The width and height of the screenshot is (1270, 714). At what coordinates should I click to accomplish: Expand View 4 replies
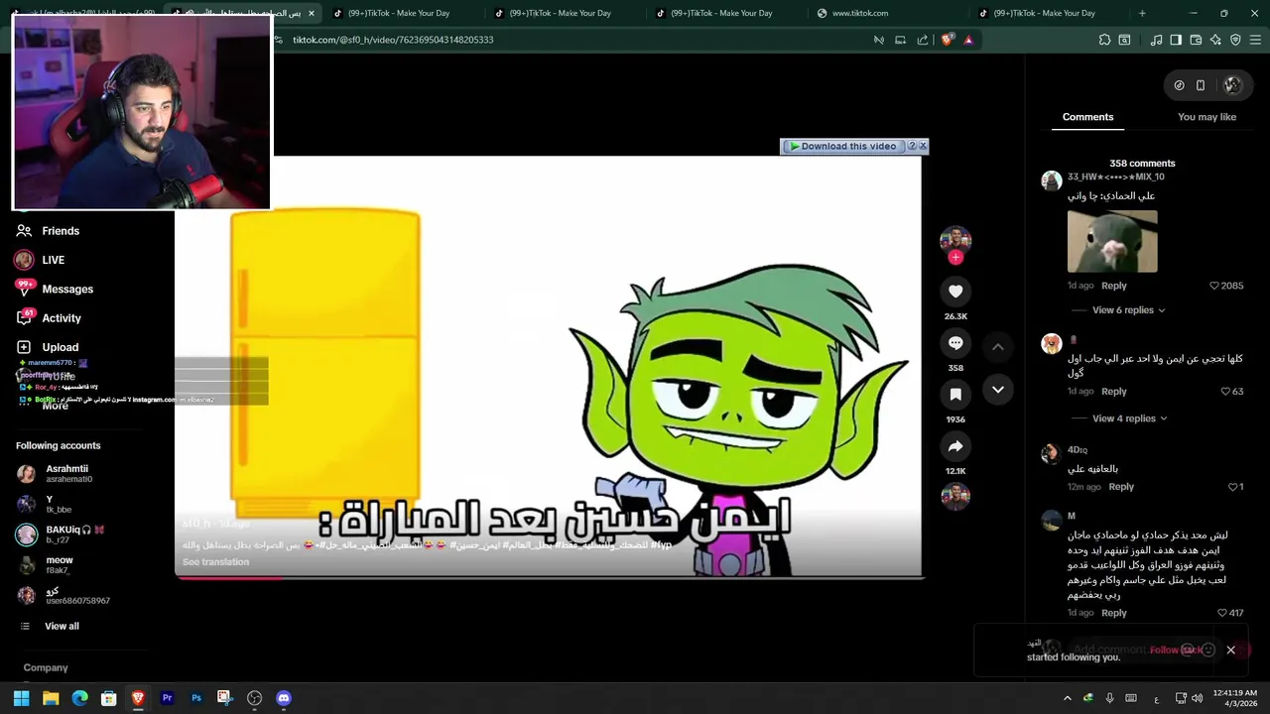1128,418
